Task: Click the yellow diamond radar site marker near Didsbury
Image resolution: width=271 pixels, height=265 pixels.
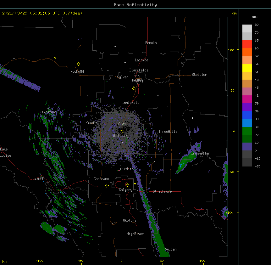Action: point(122,131)
